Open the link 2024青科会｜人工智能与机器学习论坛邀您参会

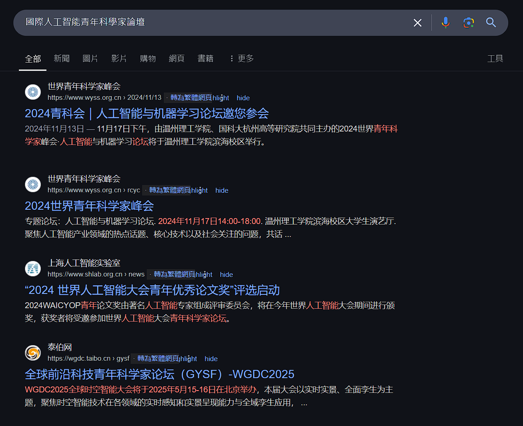[146, 114]
